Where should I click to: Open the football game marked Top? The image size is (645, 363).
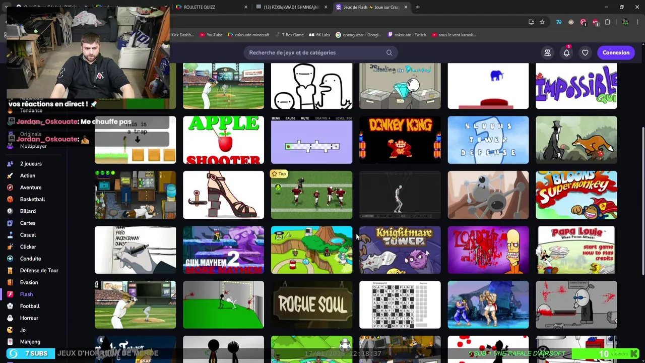[x=311, y=195]
